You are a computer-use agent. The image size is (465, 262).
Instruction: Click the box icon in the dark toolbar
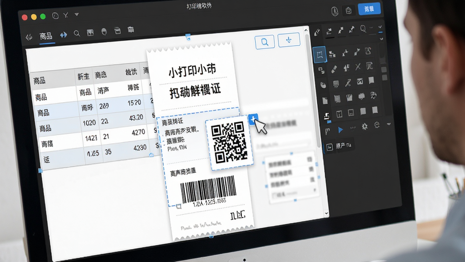click(x=118, y=30)
